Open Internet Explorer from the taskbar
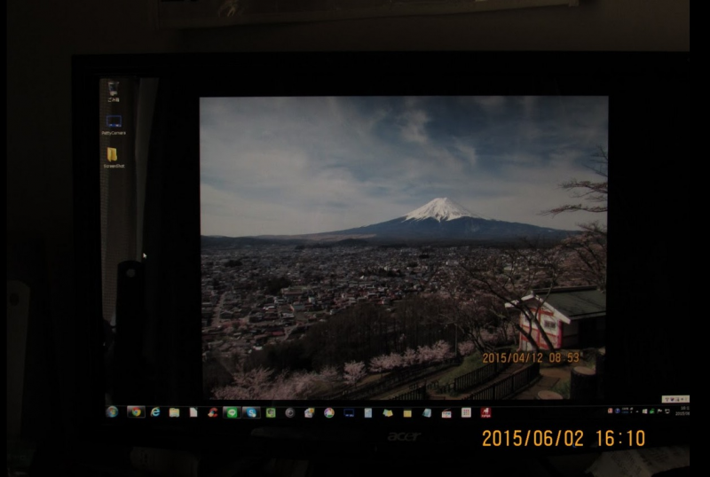 click(x=155, y=412)
